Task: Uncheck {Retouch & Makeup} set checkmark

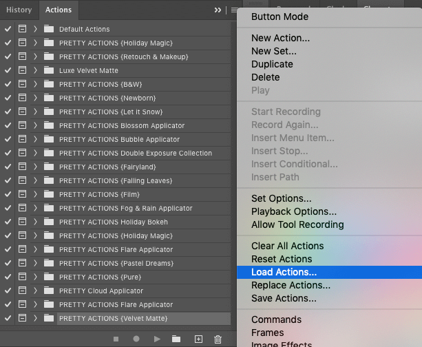Action: (x=8, y=56)
